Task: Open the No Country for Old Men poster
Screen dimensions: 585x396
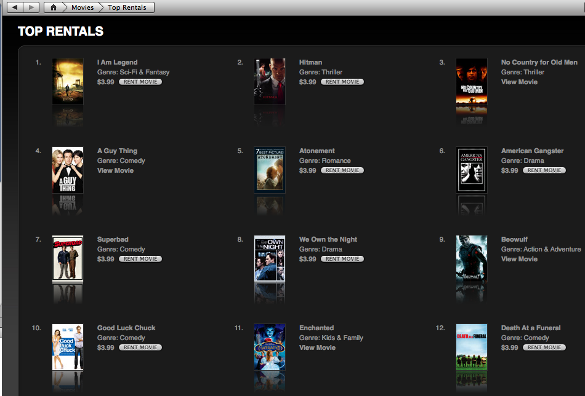Action: tap(472, 81)
